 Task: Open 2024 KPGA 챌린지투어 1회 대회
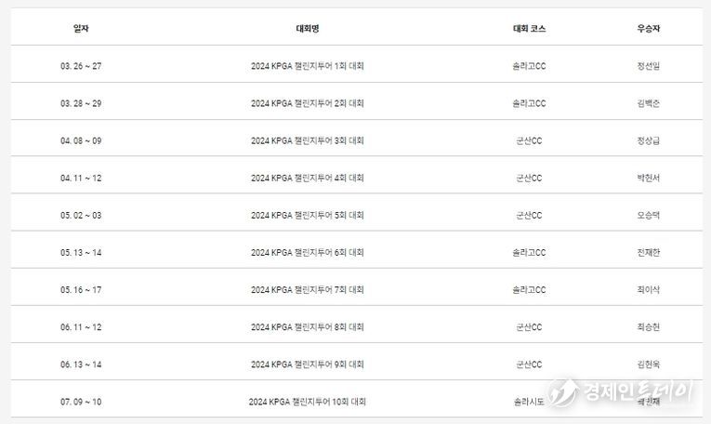(308, 66)
